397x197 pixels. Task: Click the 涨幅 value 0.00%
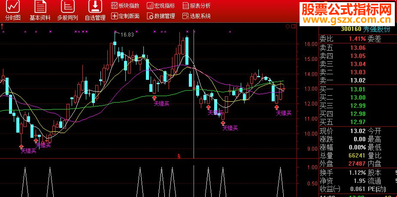coord(358,147)
